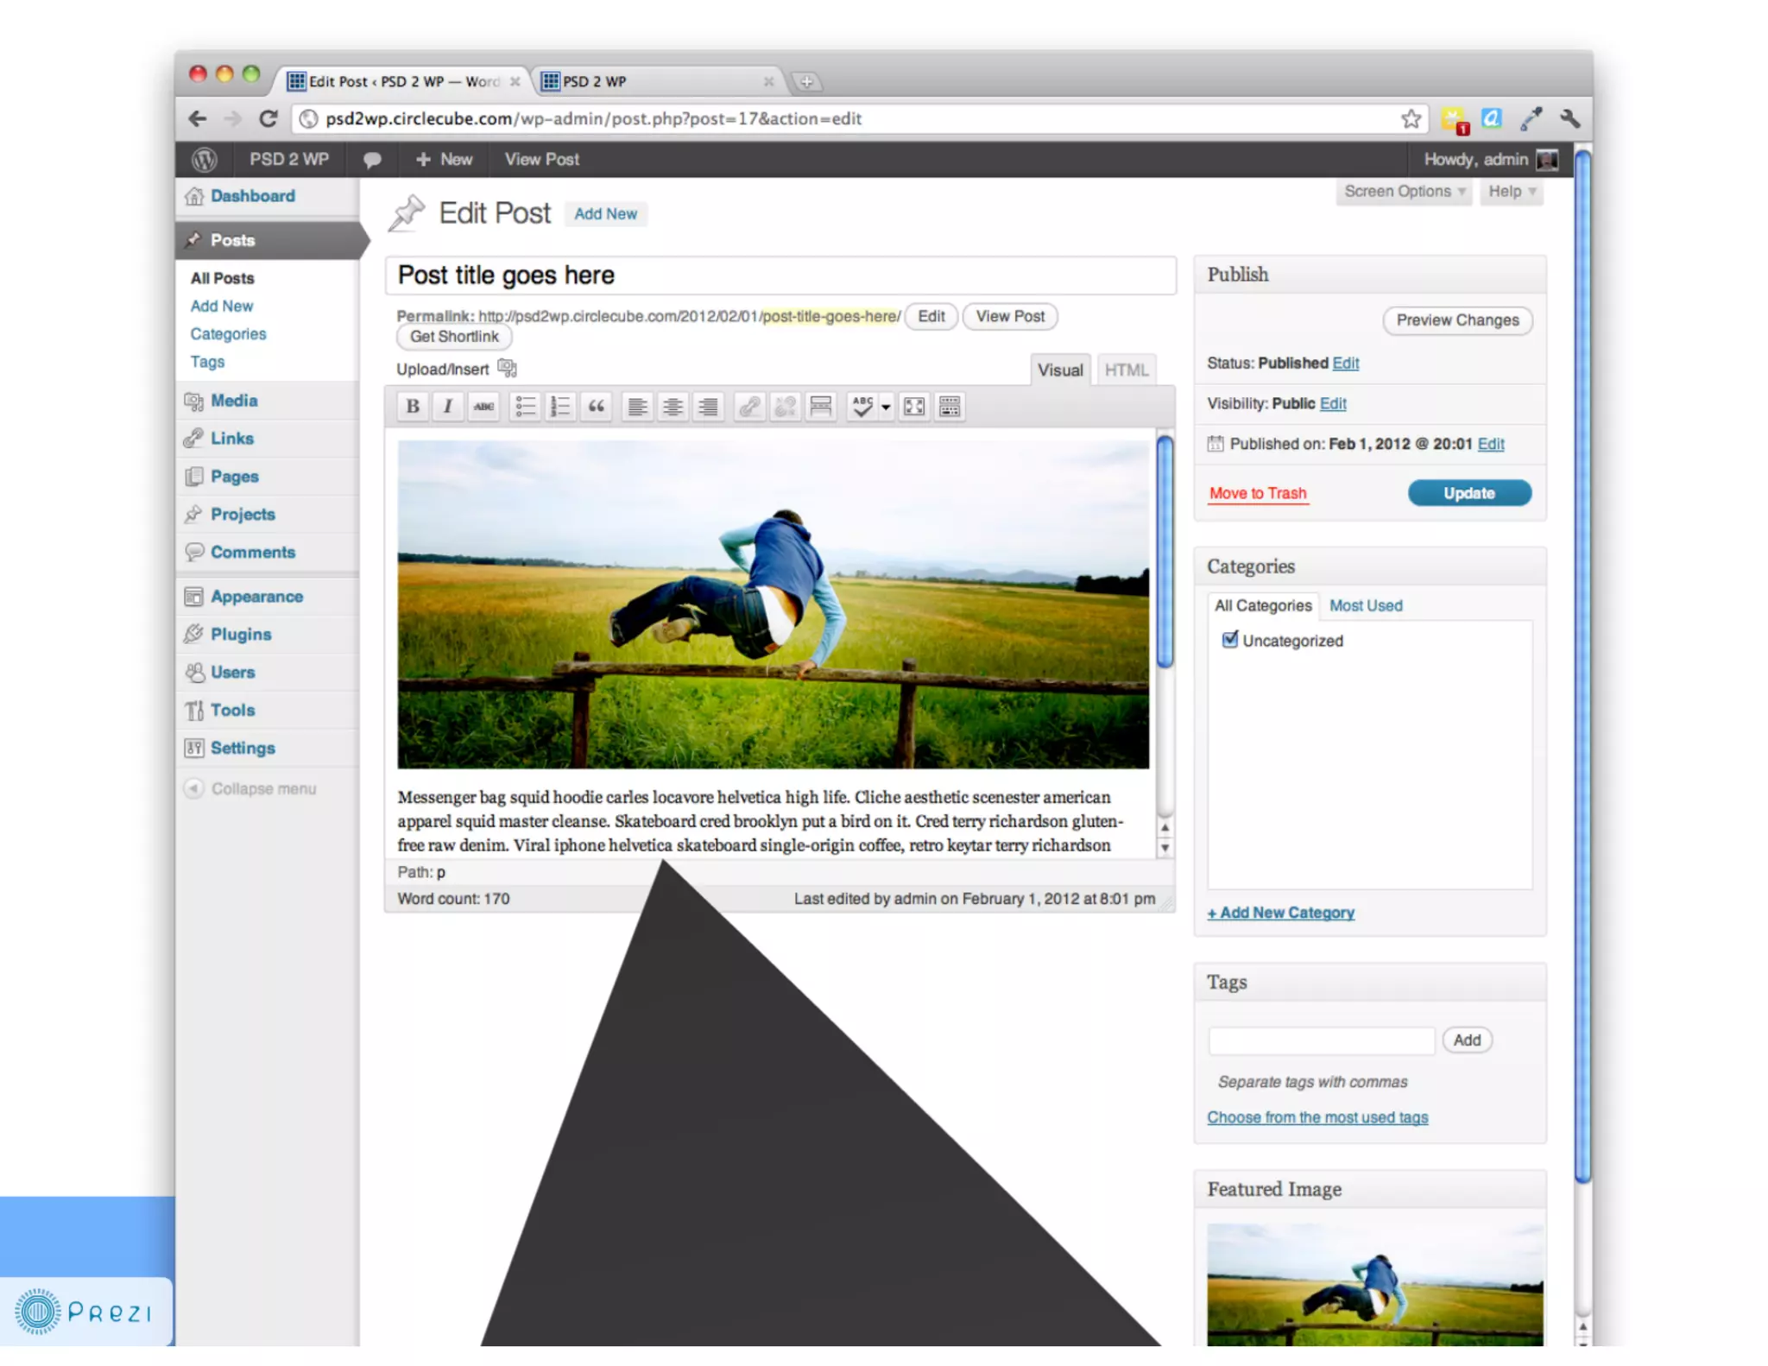Screen dimensions: 1768x1366
Task: Expand the Screen Options panel
Action: [1404, 192]
